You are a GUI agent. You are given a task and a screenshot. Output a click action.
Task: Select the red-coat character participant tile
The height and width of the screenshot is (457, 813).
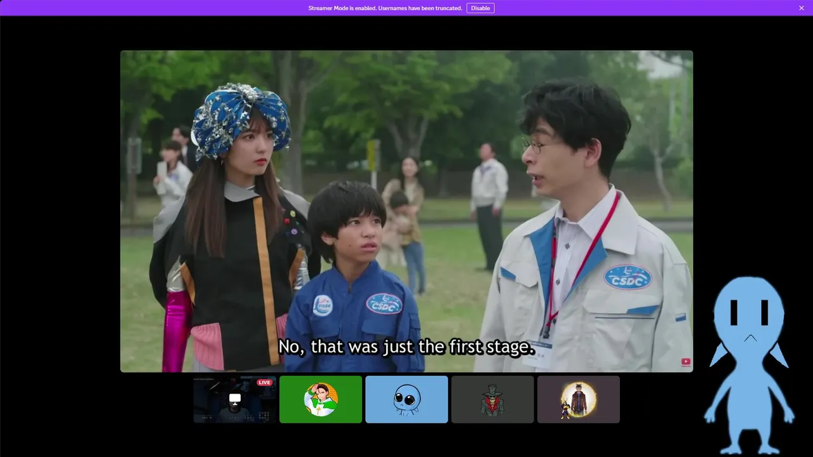pos(492,399)
